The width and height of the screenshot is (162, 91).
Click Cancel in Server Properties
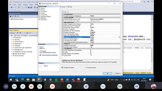click(117, 73)
